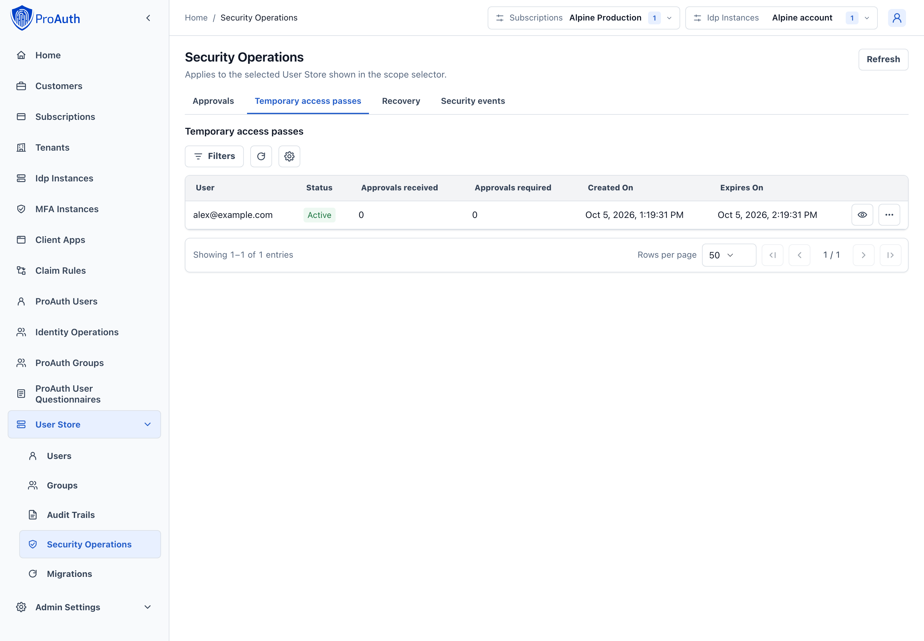Switch to the Recovery tab
The height and width of the screenshot is (641, 924).
[401, 101]
